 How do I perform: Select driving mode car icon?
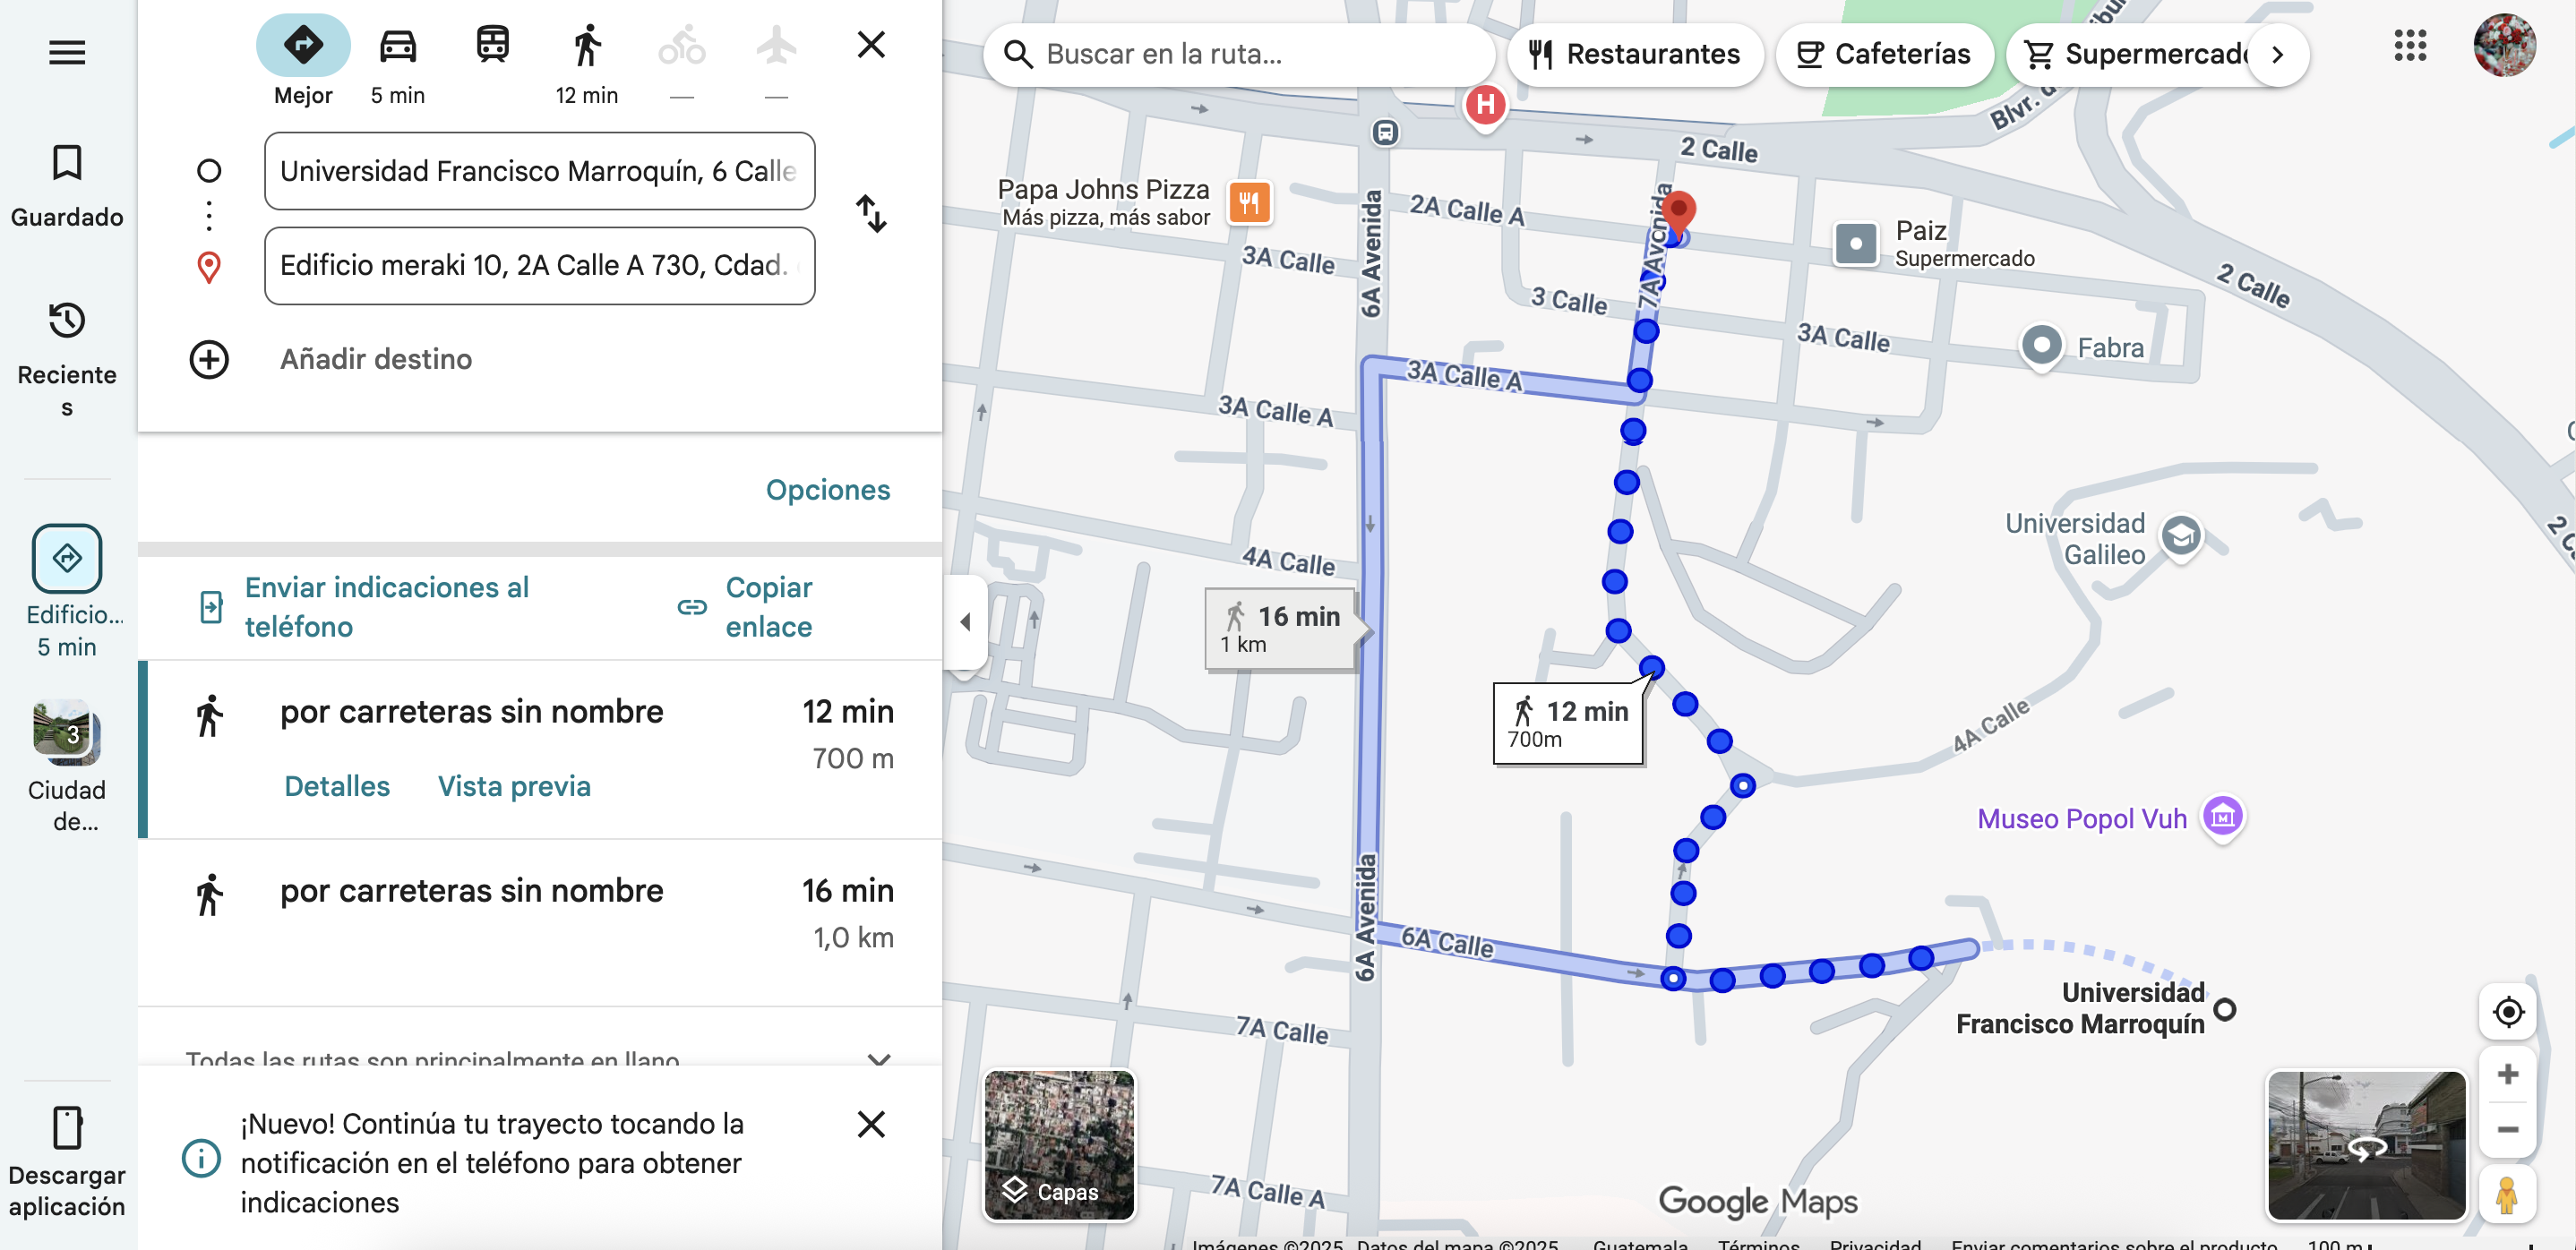(397, 47)
